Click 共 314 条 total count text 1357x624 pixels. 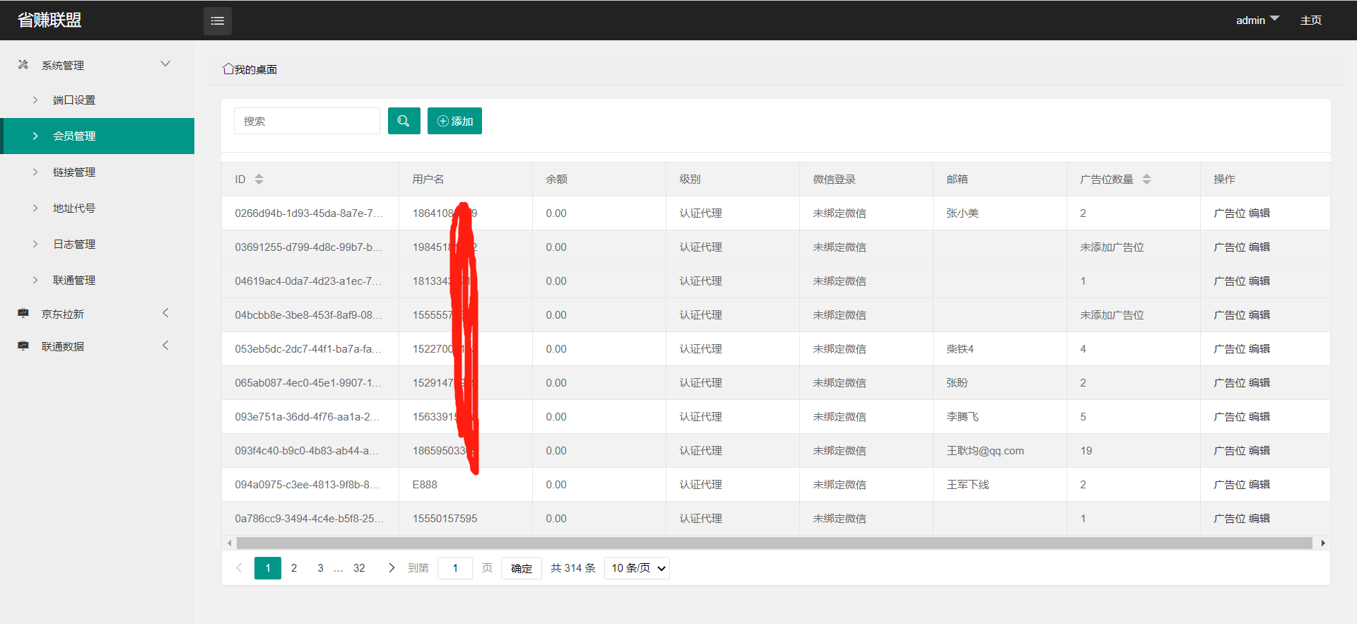573,568
